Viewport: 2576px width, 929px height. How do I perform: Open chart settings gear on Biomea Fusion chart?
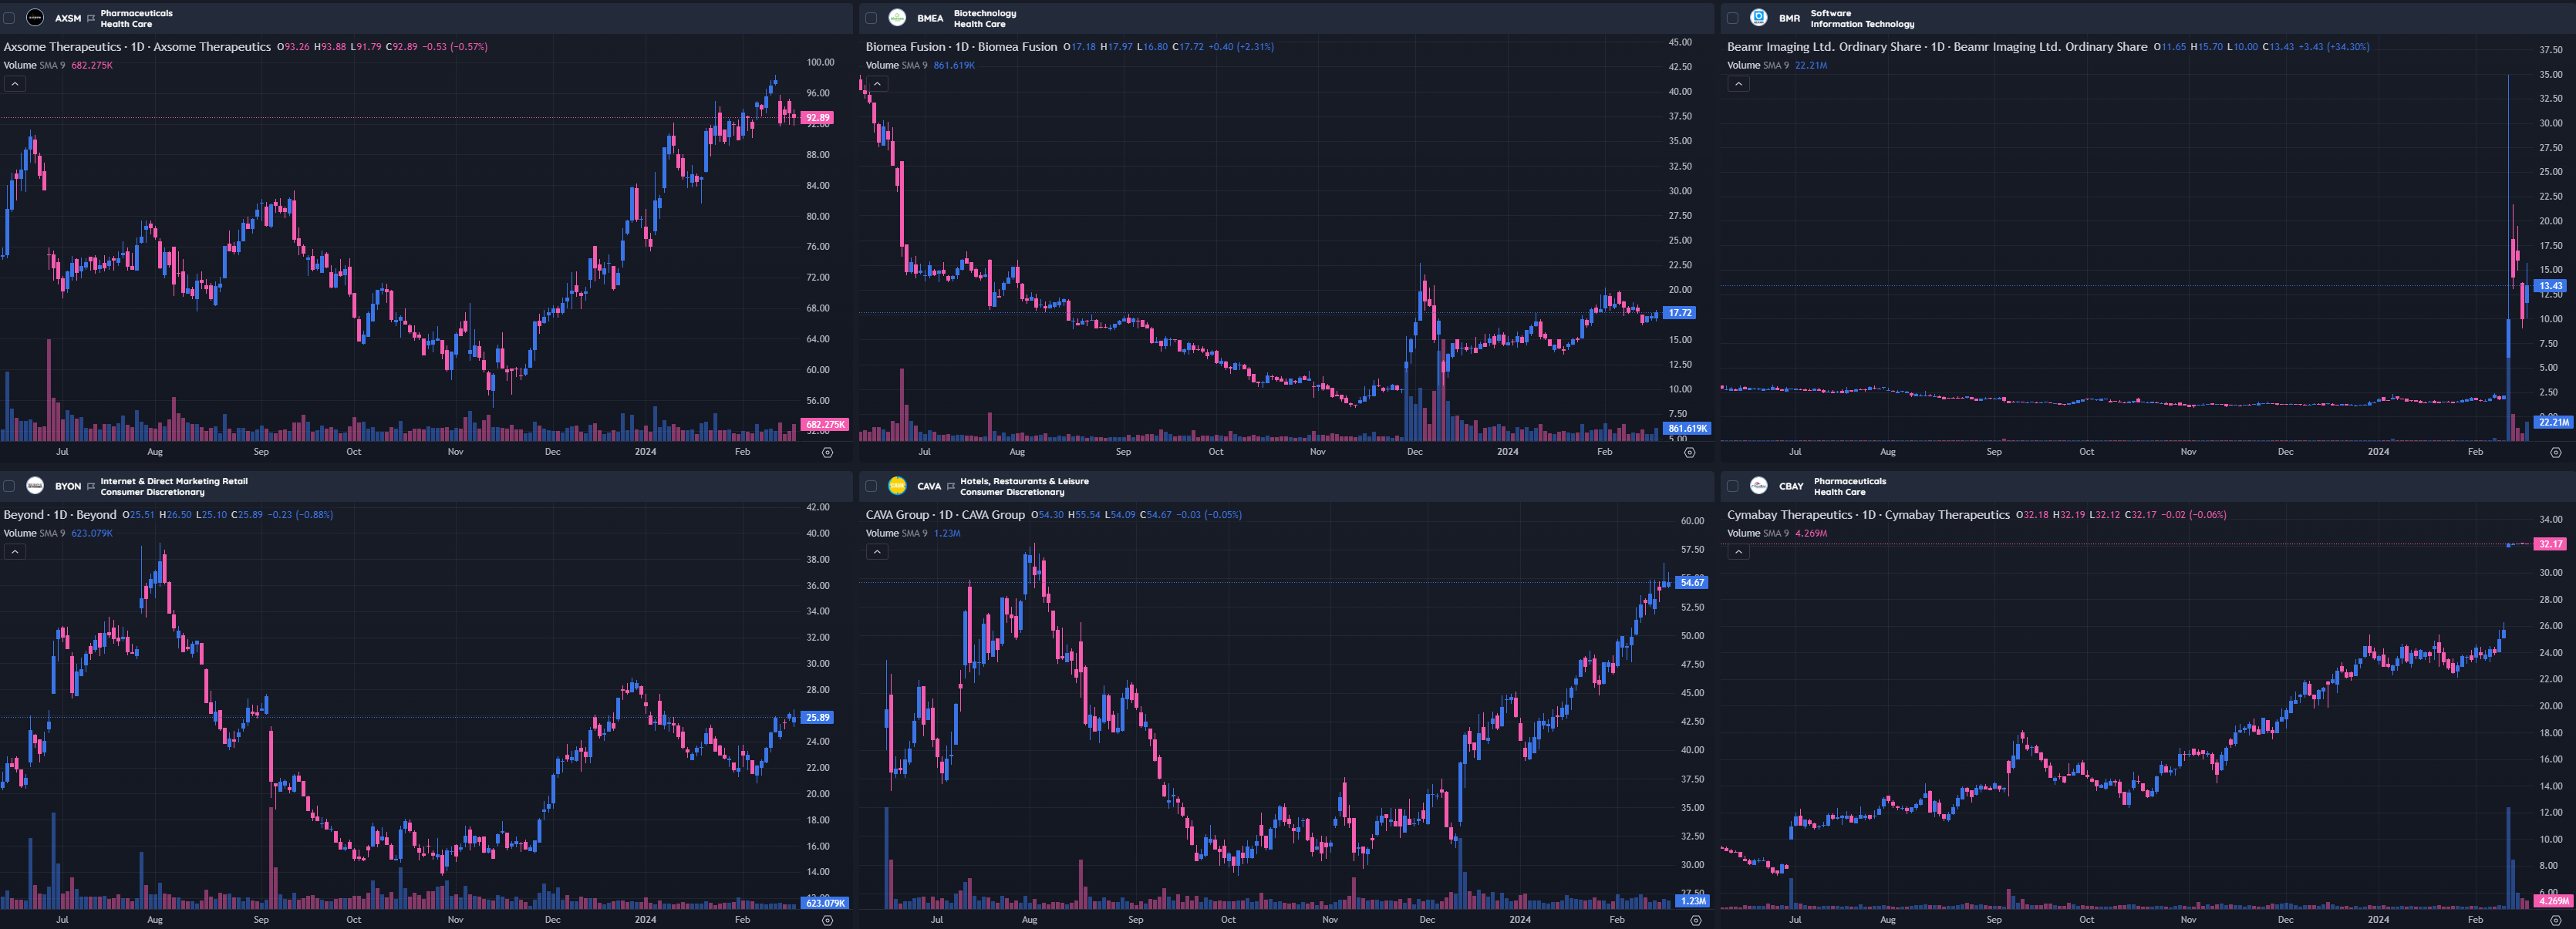tap(1689, 452)
